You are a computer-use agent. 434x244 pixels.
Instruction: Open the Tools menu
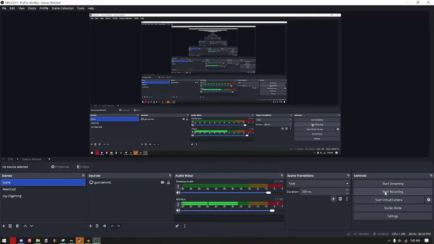(x=81, y=8)
